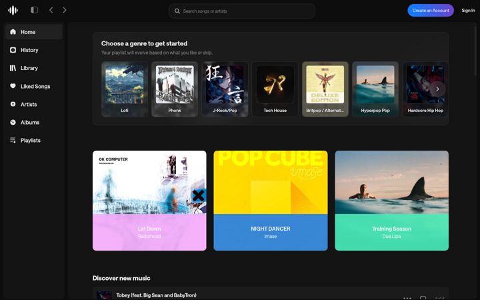Open Artists from the sidebar
Image resolution: width=480 pixels, height=300 pixels.
point(34,105)
